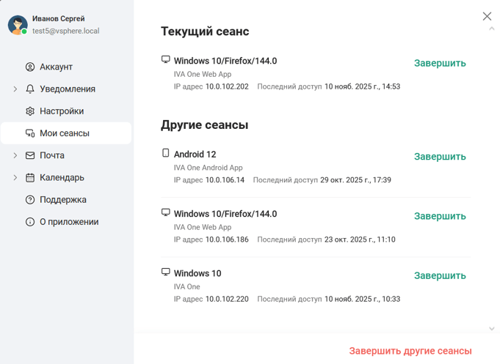Click the Календарь calendar icon
Screen dimensions: 500x364
click(x=30, y=178)
